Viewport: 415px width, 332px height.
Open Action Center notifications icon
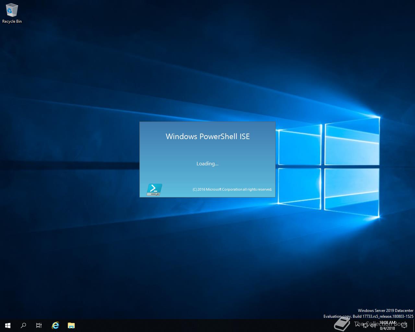coord(404,325)
